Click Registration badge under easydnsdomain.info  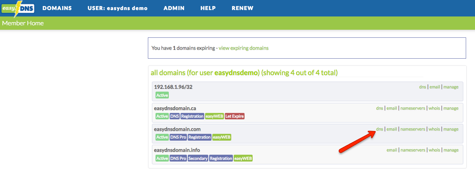coord(221,158)
